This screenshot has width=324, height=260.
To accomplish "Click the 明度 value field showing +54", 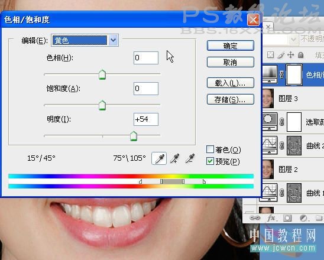I will pyautogui.click(x=146, y=119).
